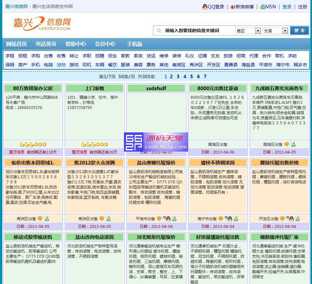Open the 电话黄页 nav tab
Screen dimensions: 312x284
tap(46, 44)
